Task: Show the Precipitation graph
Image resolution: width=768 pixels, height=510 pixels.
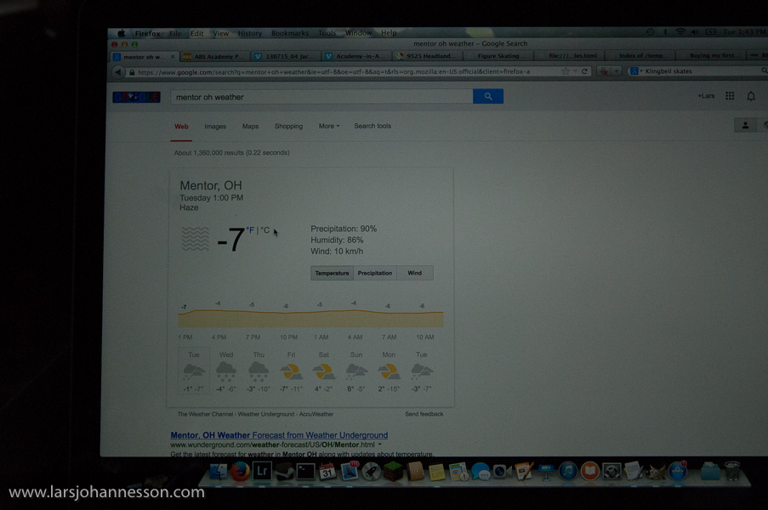Action: click(x=374, y=273)
